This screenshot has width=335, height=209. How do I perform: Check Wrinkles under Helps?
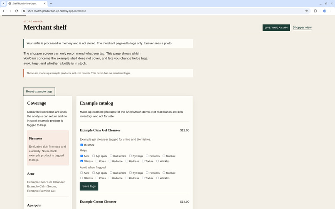point(158,161)
